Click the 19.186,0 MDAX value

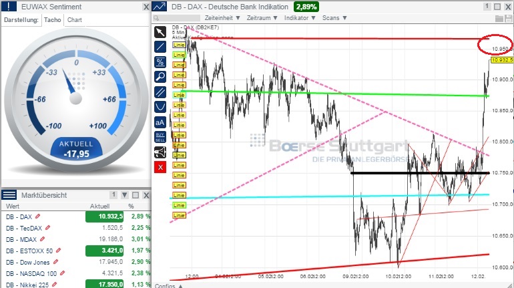click(x=111, y=239)
